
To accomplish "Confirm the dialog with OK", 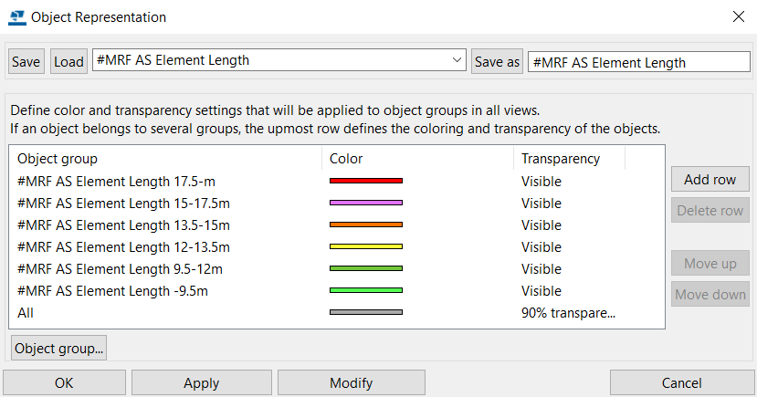I will (x=64, y=383).
